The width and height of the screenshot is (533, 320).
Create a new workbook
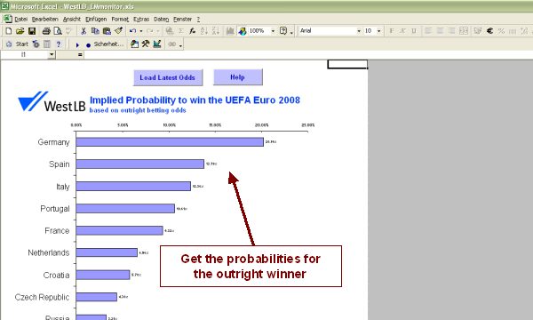point(9,31)
